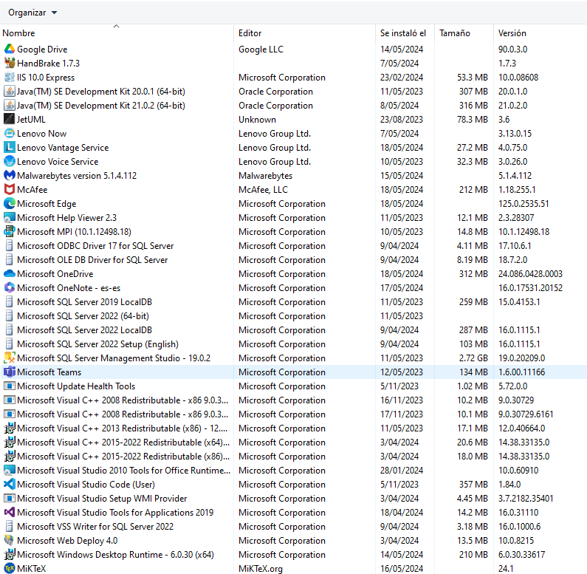Click the Microsoft MPI icon
Image resolution: width=587 pixels, height=574 pixels.
pos(10,231)
